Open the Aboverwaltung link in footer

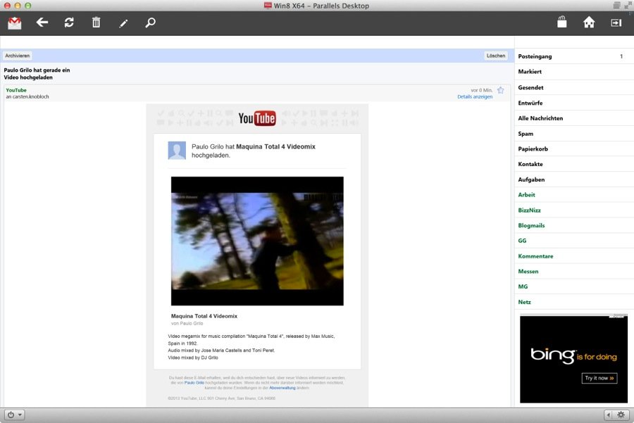click(282, 387)
